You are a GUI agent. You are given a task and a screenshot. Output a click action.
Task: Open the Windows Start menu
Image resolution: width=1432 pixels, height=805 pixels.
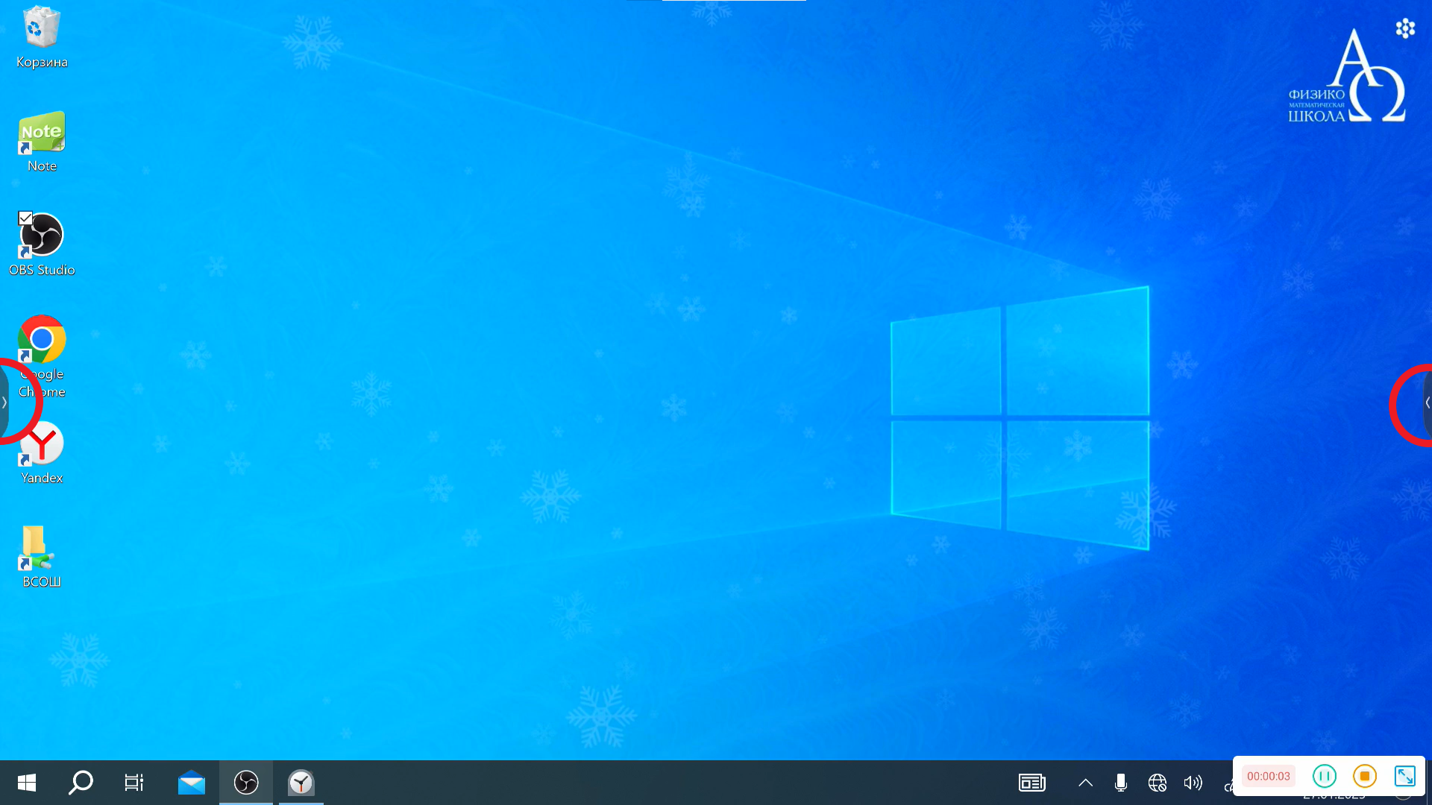[x=27, y=783]
